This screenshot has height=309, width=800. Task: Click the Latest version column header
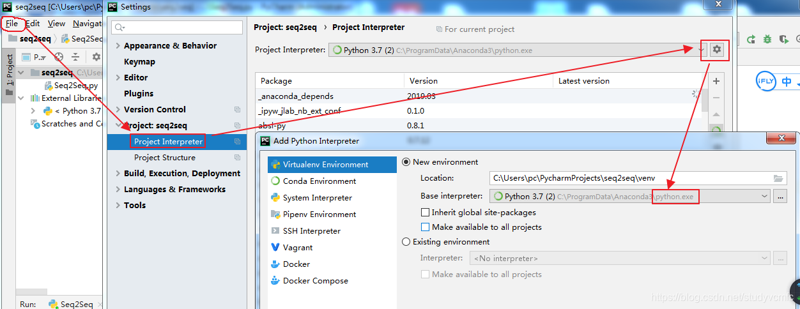tap(627, 81)
